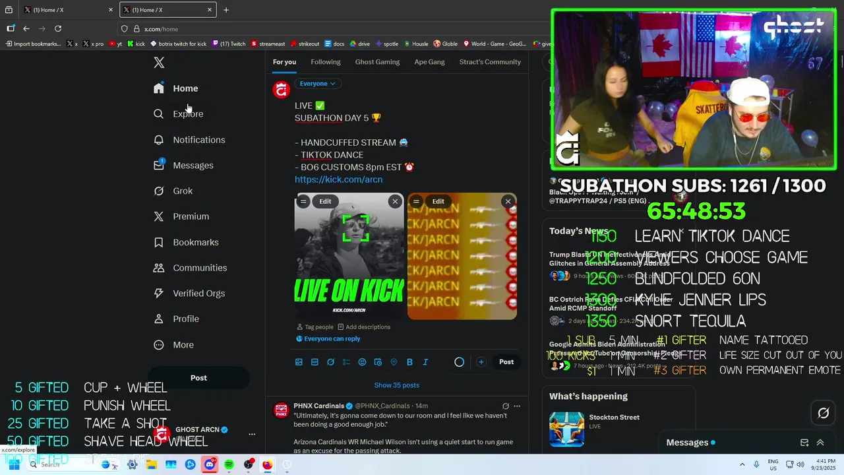
Task: Click the X logo in the sidebar
Action: [x=159, y=63]
